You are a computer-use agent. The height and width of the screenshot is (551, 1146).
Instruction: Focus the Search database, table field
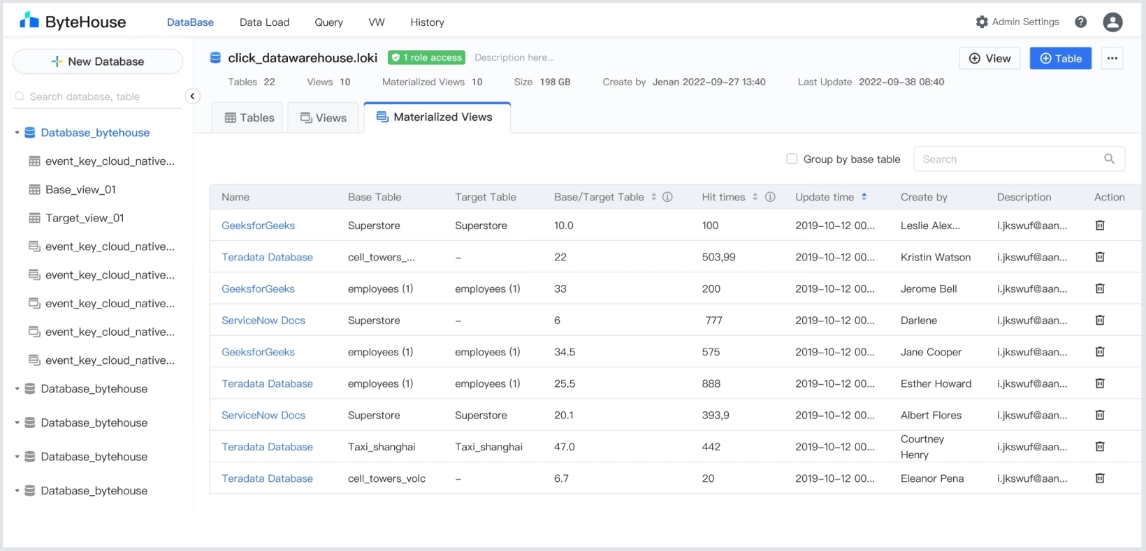(x=98, y=96)
